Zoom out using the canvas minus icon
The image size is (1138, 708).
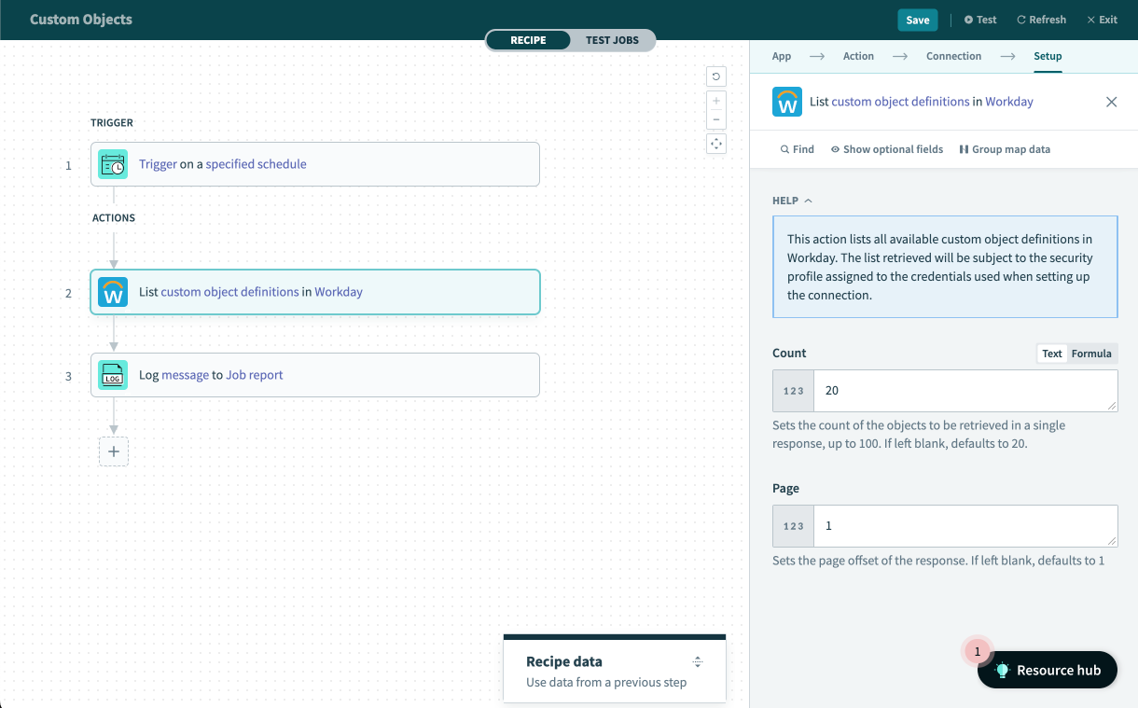[x=716, y=119]
